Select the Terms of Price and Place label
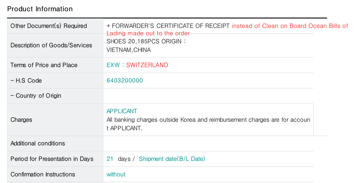This screenshot has height=183, width=357. (44, 65)
